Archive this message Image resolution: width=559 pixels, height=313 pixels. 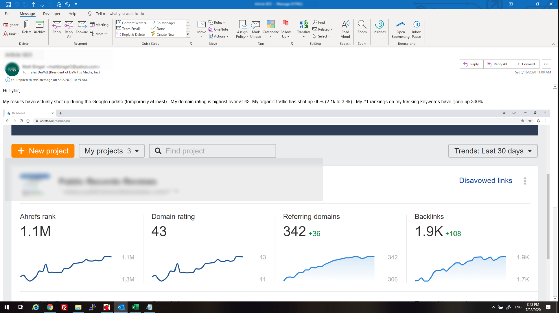(x=40, y=27)
